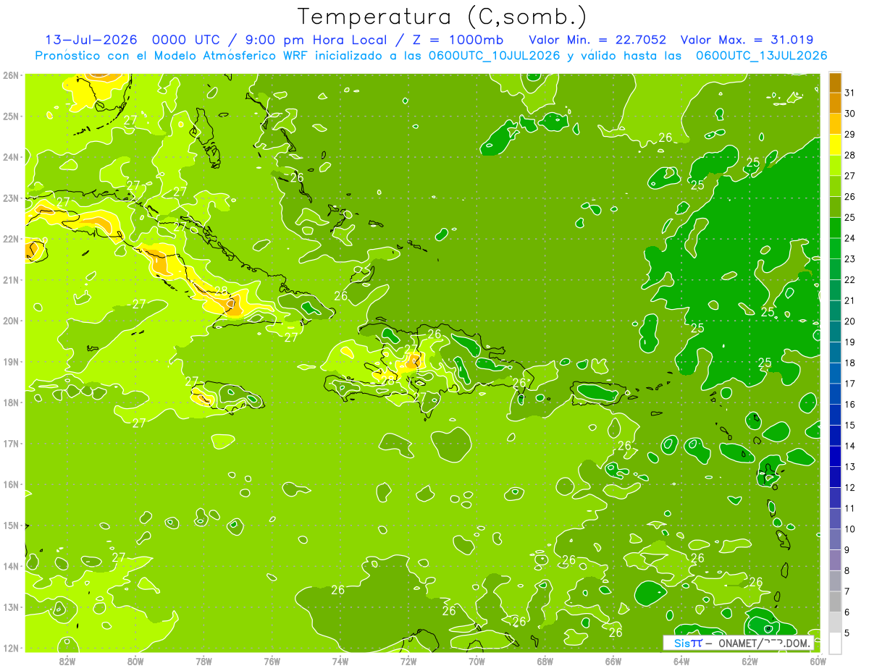This screenshot has height=671, width=869.
Task: Click the '82W' longitude axis label
Action: click(x=67, y=661)
